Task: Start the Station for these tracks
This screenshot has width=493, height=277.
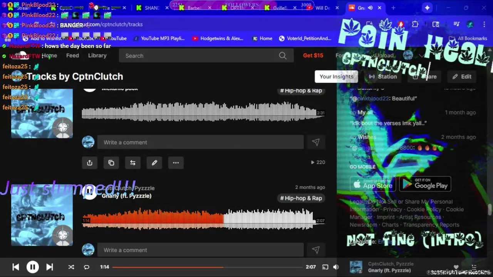Action: 383,77
